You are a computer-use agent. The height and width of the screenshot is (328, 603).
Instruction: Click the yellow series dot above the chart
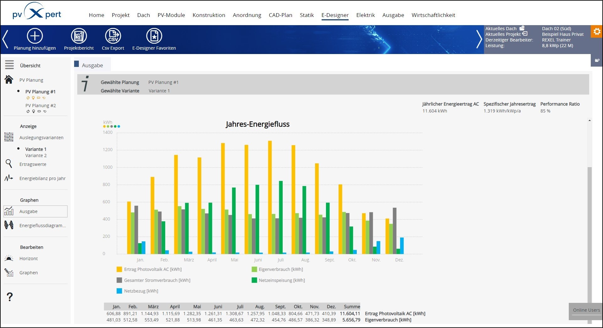[104, 126]
